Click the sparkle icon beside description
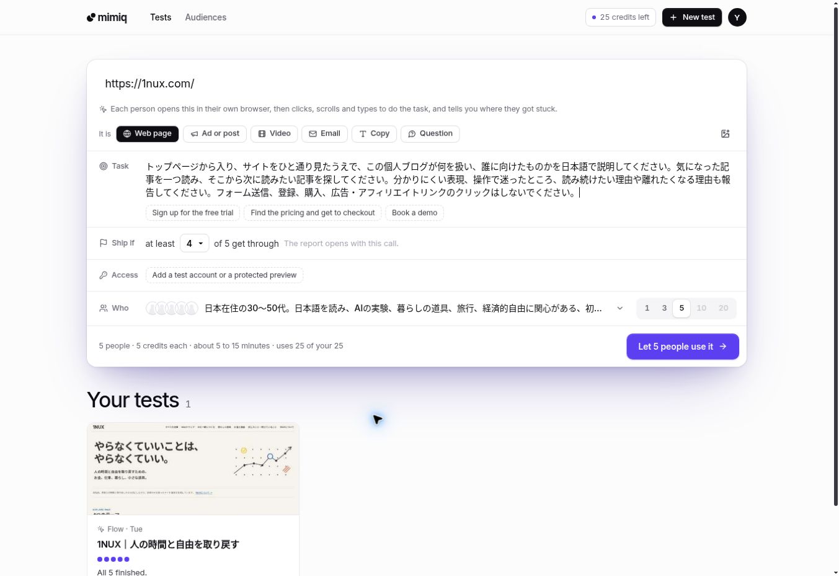 click(103, 109)
